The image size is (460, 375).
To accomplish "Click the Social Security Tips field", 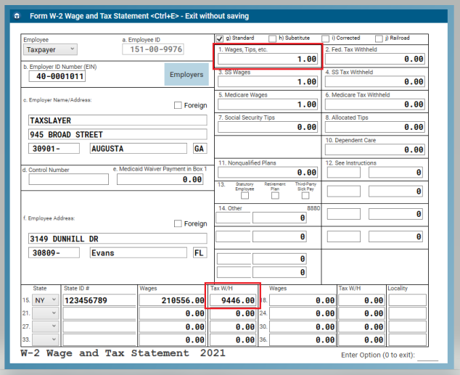I will click(268, 127).
